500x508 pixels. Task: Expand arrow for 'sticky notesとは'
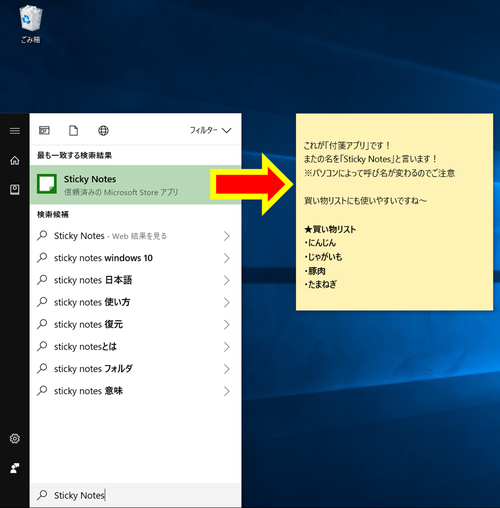227,347
